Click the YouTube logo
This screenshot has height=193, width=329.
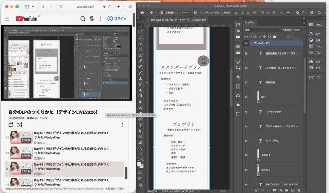point(27,19)
